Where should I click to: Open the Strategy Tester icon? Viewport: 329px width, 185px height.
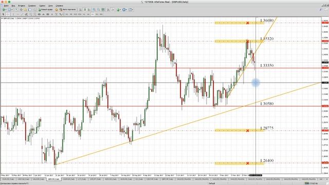click(34, 10)
